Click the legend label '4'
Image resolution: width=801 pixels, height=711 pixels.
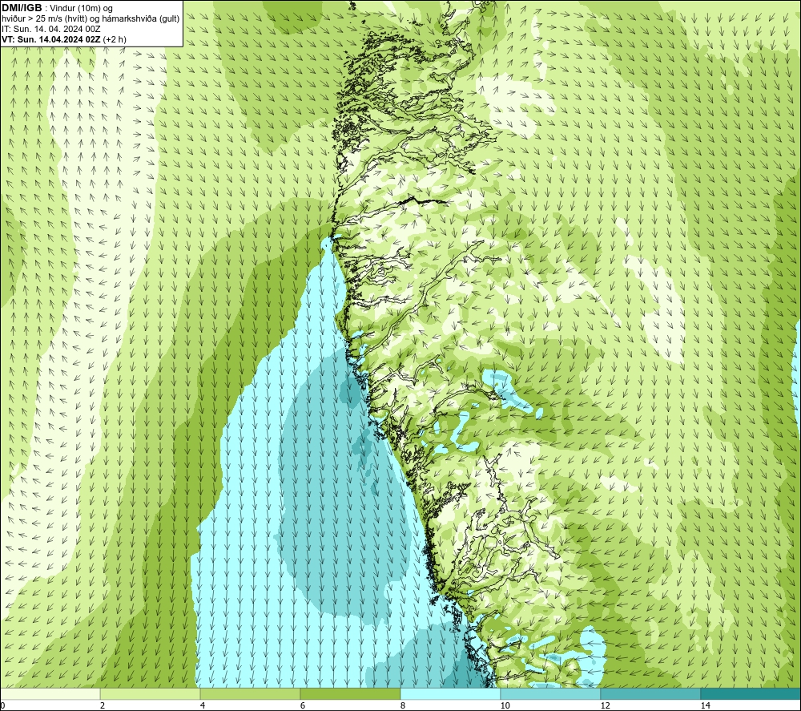tap(203, 705)
